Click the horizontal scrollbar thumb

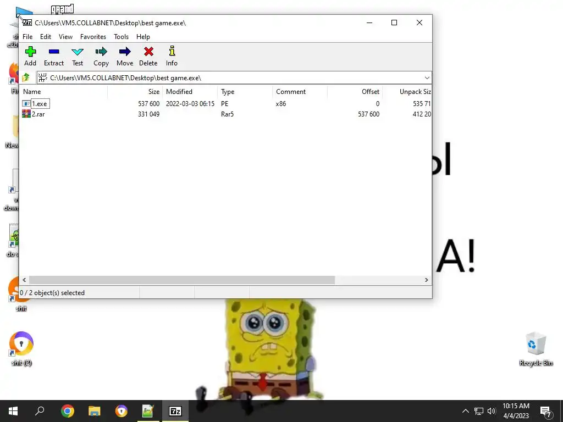pos(182,280)
